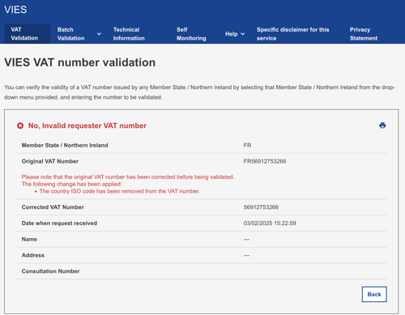405x315 pixels.
Task: Select the request date 03/02/2025 15:22:59
Action: click(x=270, y=223)
